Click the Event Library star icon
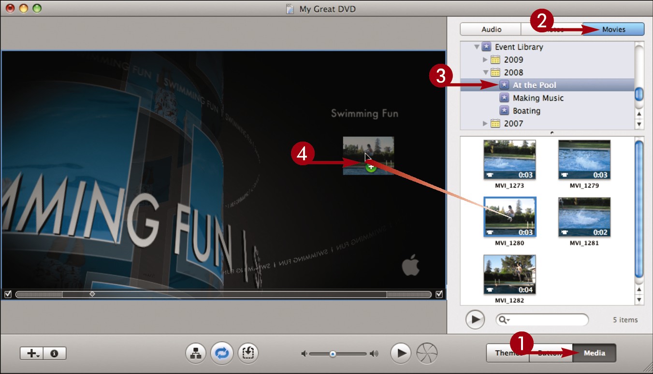This screenshot has height=374, width=653. 487,47
